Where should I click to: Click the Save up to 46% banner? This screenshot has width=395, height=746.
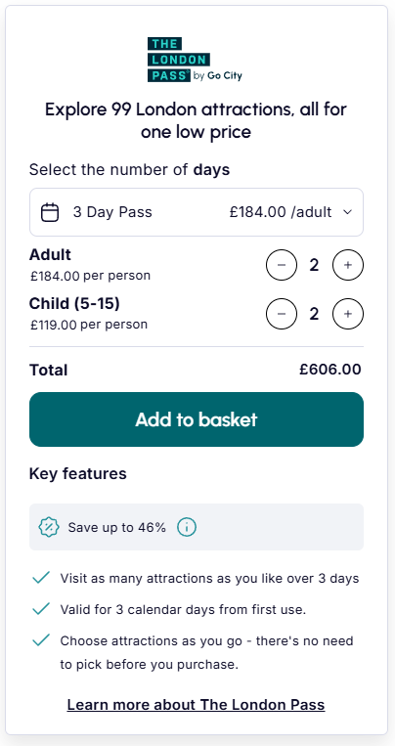197,527
